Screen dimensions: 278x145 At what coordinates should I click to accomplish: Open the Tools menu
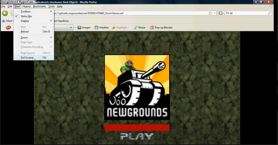pos(51,6)
